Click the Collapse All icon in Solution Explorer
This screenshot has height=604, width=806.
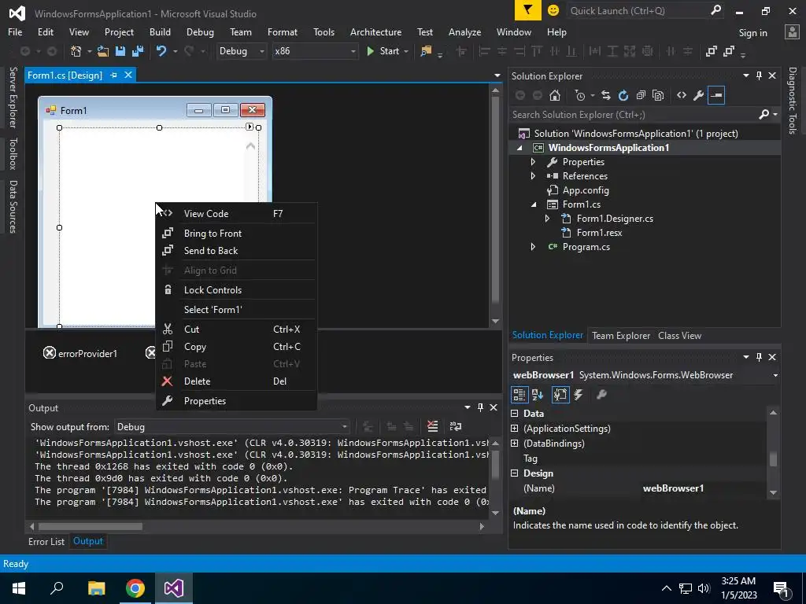click(x=641, y=95)
